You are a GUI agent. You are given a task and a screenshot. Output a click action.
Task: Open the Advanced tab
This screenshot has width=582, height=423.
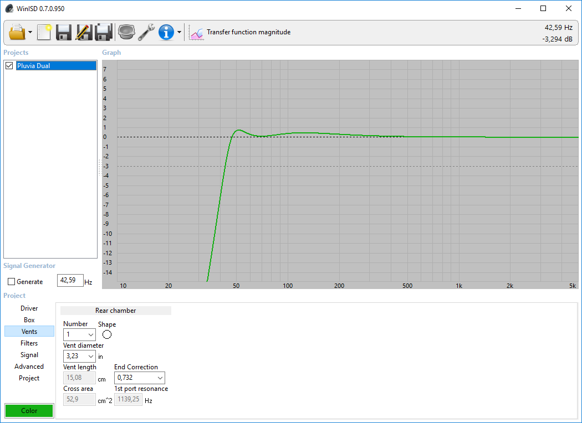point(29,367)
